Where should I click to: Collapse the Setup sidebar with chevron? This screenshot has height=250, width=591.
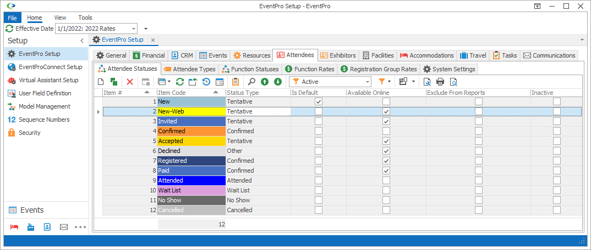pos(82,41)
